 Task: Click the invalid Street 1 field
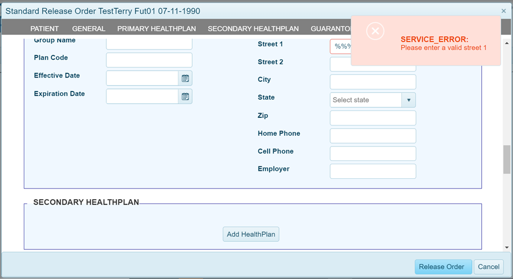(340, 46)
